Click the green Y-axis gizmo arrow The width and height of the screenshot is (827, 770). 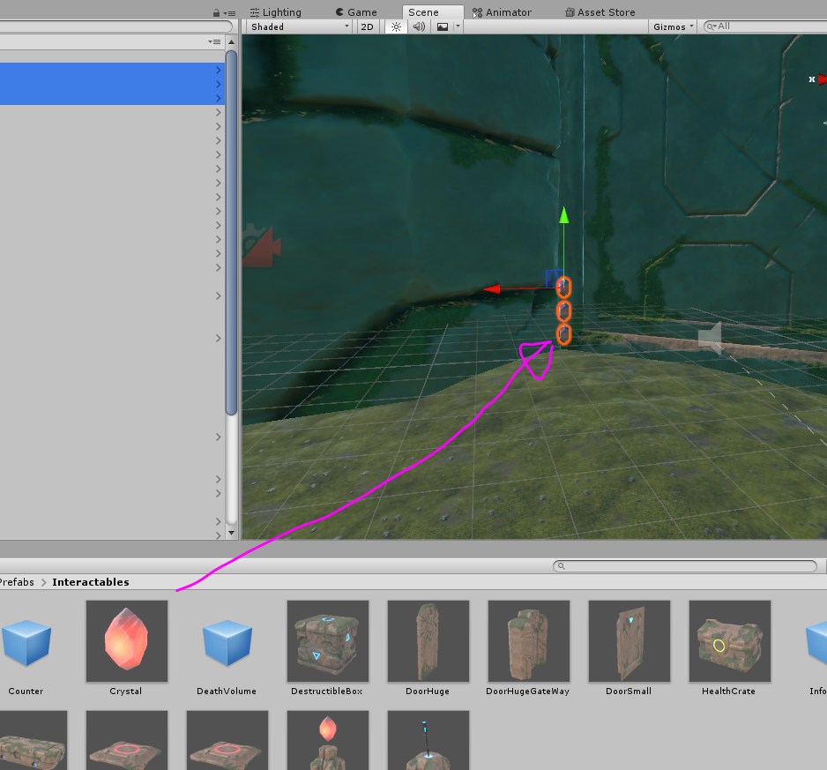tap(563, 215)
